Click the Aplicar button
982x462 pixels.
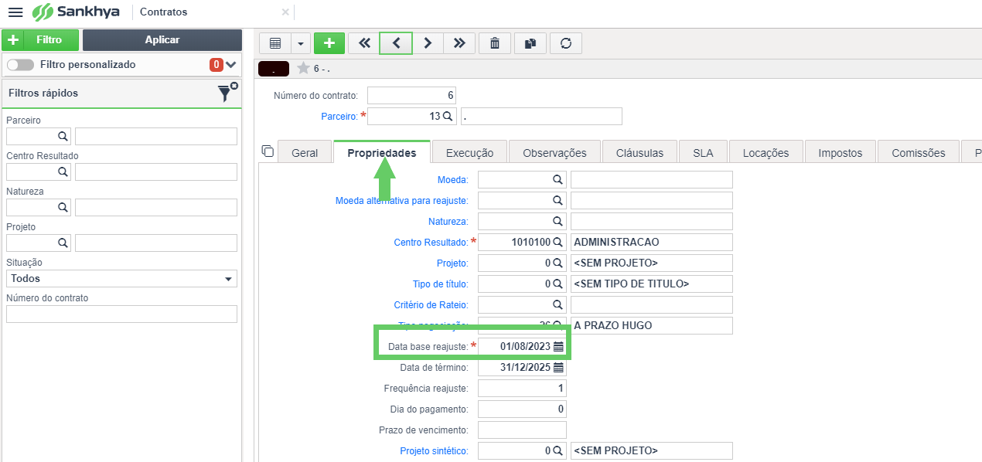coord(162,40)
